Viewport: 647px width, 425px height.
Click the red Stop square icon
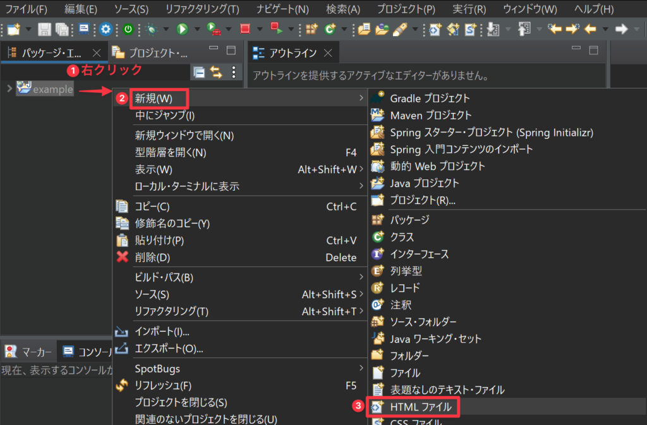tap(245, 29)
